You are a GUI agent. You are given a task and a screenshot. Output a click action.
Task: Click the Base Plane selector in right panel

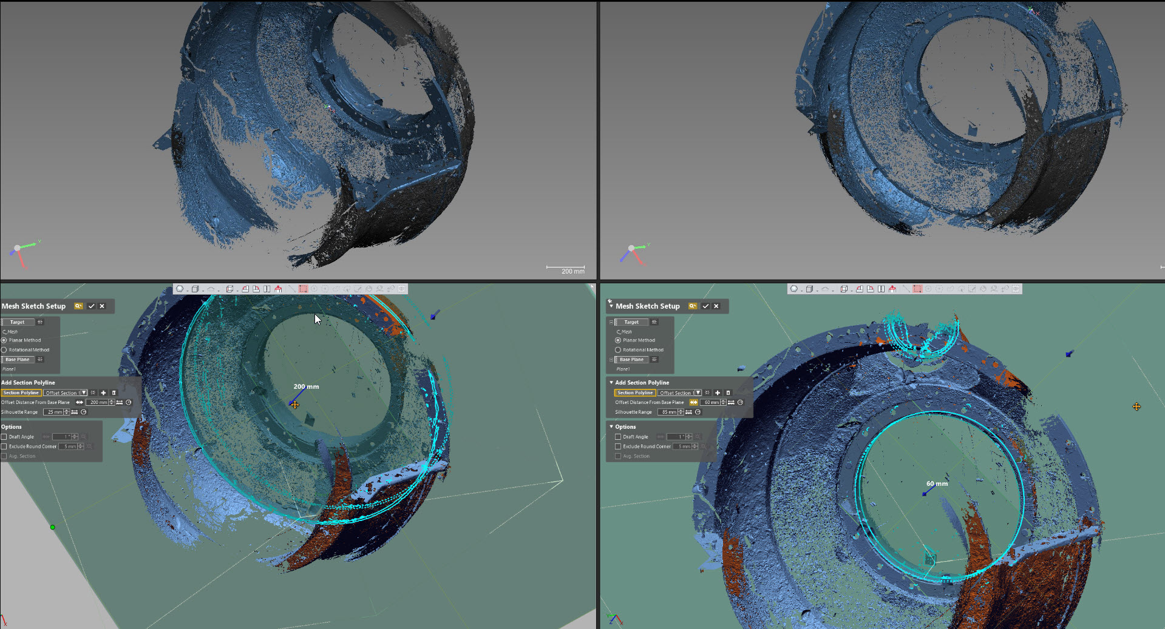[631, 360]
